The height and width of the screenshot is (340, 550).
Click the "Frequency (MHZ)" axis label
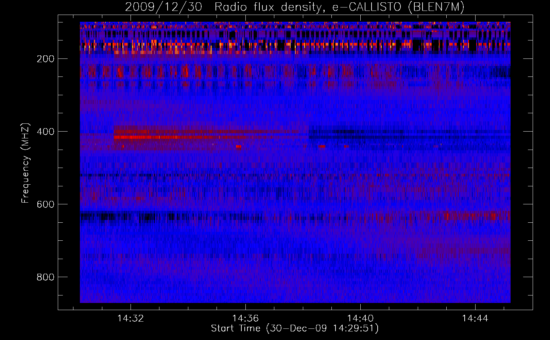(x=25, y=163)
